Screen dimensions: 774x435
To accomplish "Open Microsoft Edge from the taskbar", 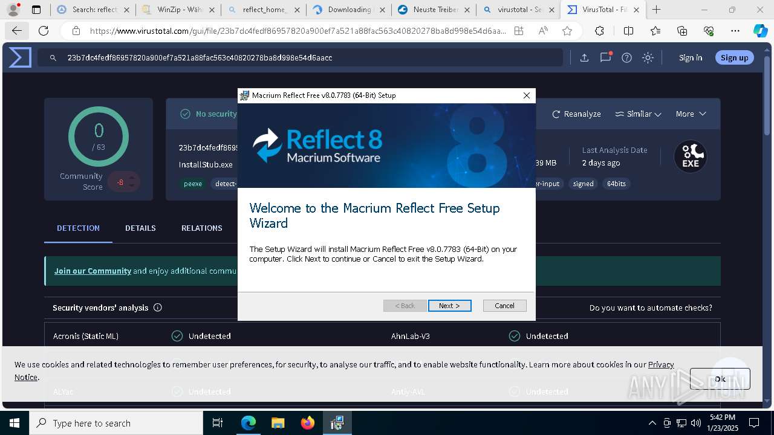I will (249, 423).
